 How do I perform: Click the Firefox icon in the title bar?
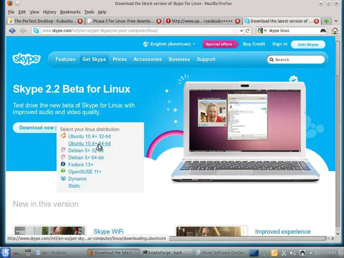10,3
